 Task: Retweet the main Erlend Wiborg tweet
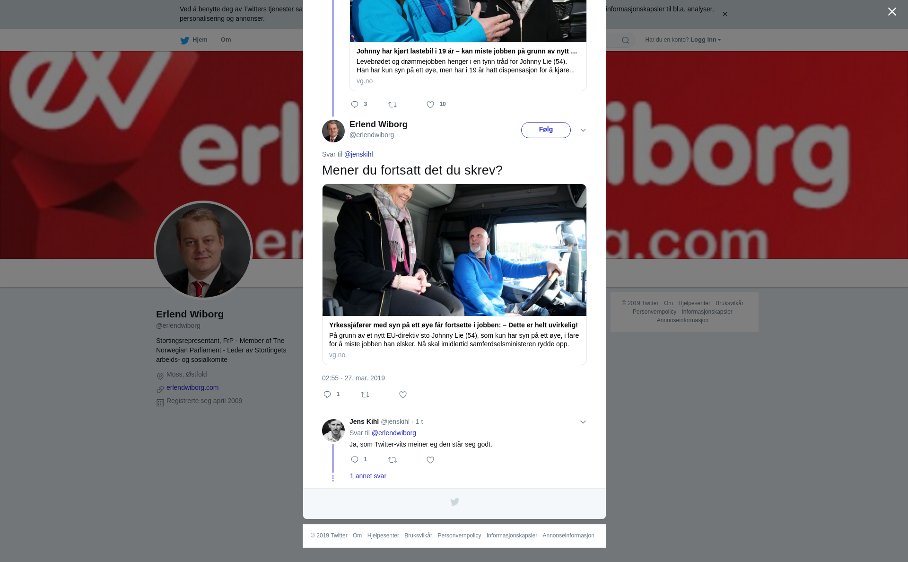365,395
